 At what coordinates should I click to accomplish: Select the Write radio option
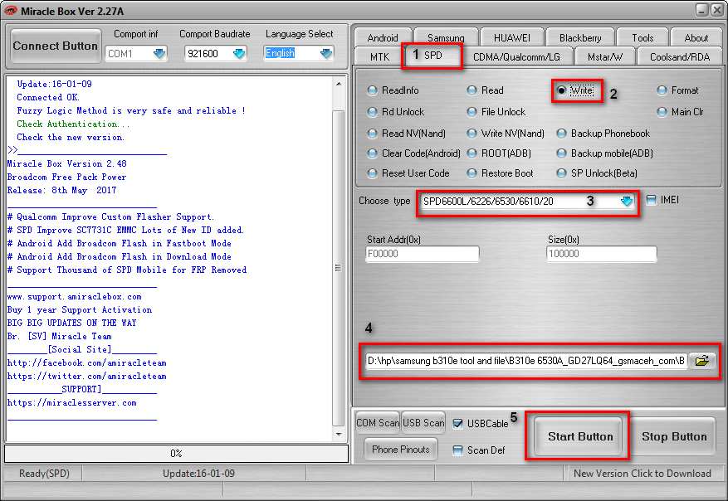(574, 90)
